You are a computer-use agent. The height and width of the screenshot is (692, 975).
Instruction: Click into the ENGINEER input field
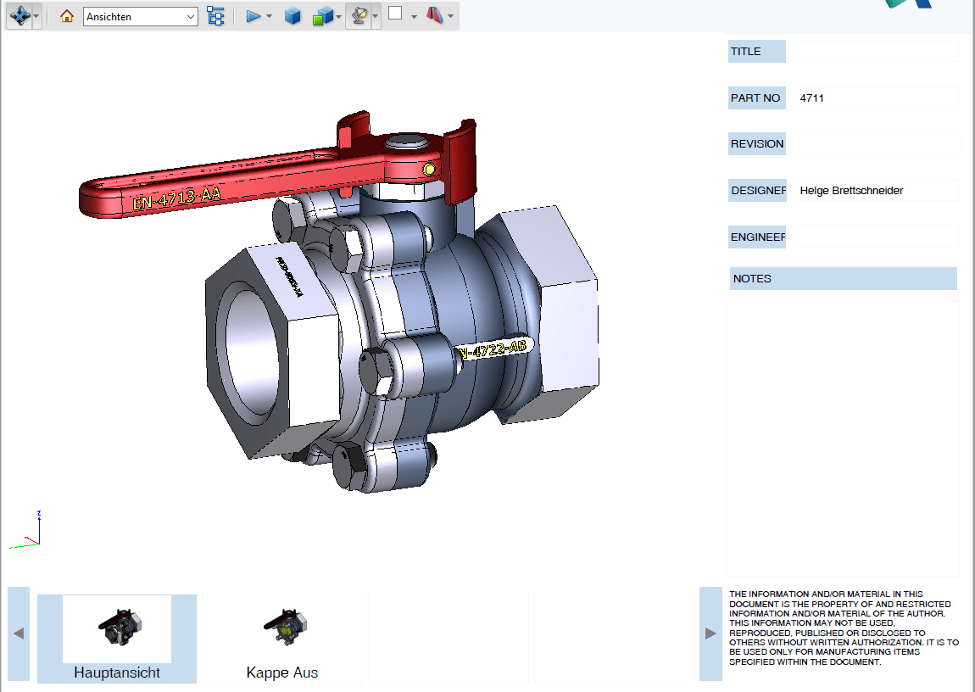[878, 237]
